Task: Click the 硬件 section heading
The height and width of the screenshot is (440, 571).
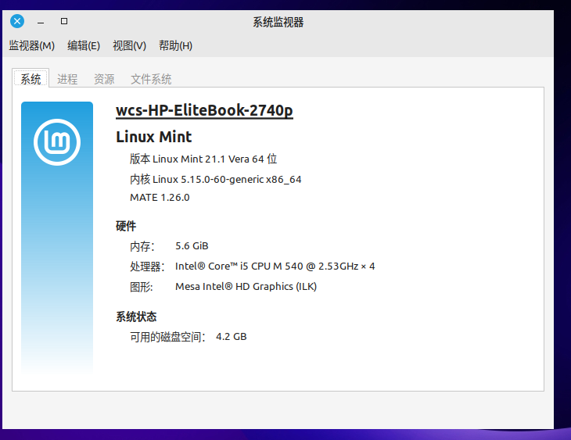Action: point(126,226)
